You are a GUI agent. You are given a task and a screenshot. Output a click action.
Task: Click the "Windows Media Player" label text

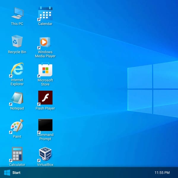pos(45,54)
